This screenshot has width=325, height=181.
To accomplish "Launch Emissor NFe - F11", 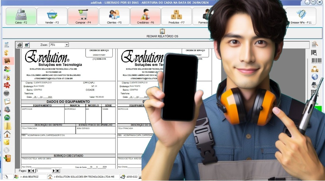I will pyautogui.click(x=301, y=16).
